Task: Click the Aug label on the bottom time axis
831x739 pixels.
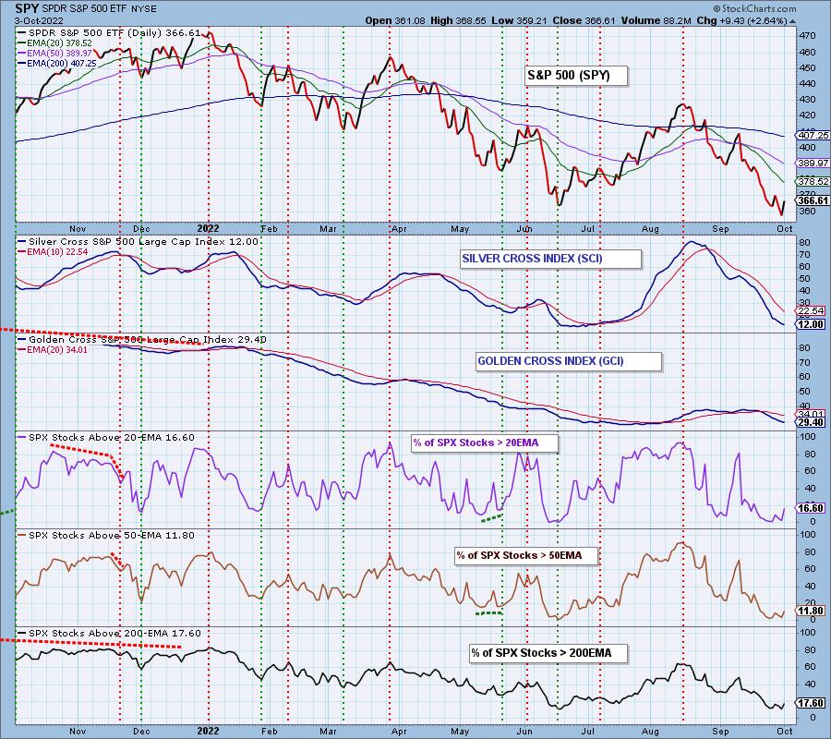Action: (650, 732)
